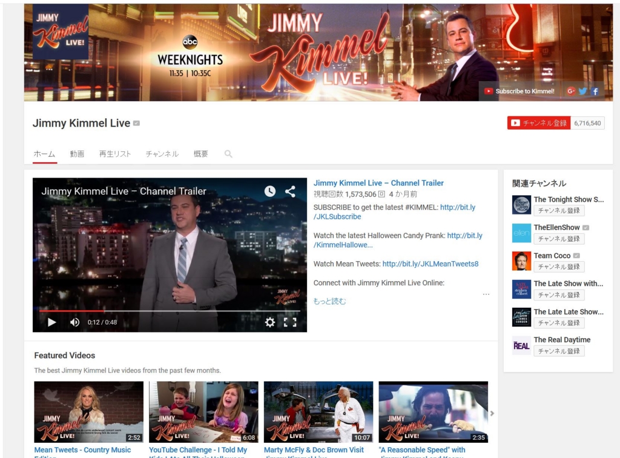This screenshot has height=458, width=620.
Task: Seek using the video progress bar
Action: click(170, 311)
